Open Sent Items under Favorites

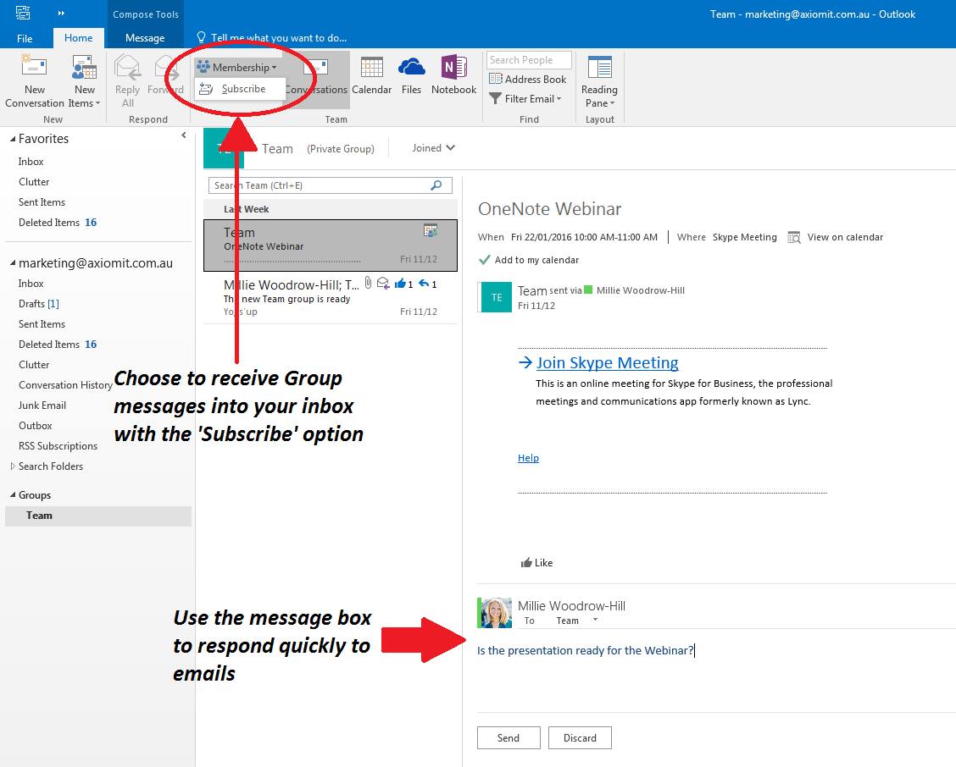pos(42,202)
